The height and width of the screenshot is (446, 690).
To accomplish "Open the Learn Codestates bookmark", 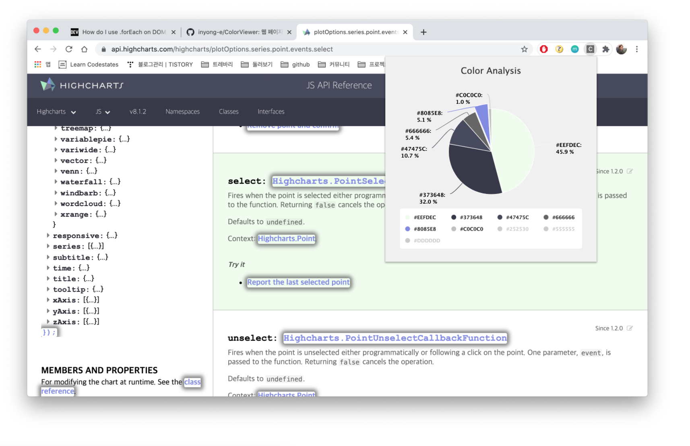I will pyautogui.click(x=89, y=64).
